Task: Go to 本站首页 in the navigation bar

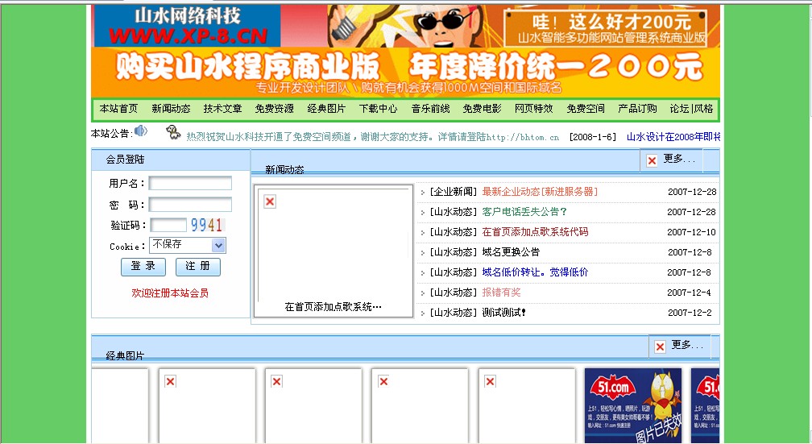Action: (118, 108)
